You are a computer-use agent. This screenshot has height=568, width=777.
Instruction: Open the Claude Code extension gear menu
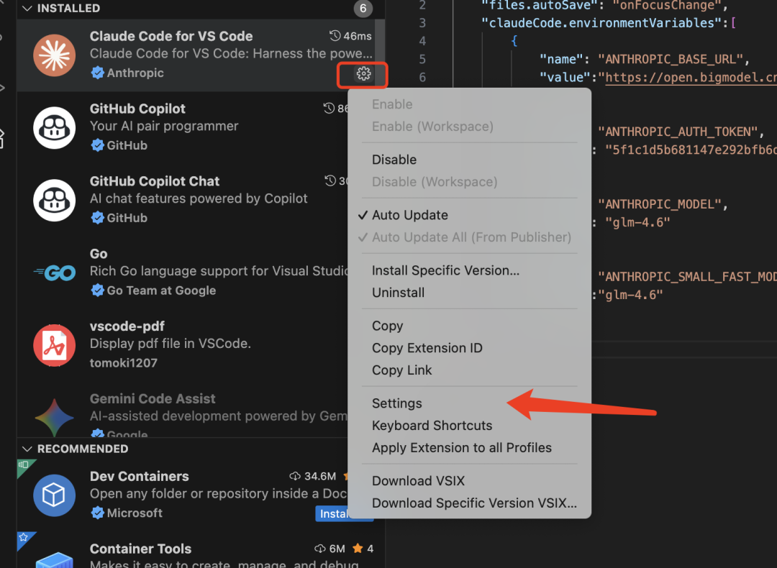pos(363,74)
